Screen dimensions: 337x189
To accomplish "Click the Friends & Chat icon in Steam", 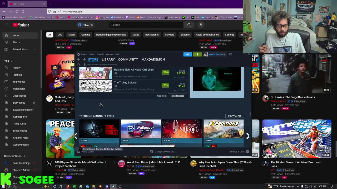I will (x=247, y=151).
